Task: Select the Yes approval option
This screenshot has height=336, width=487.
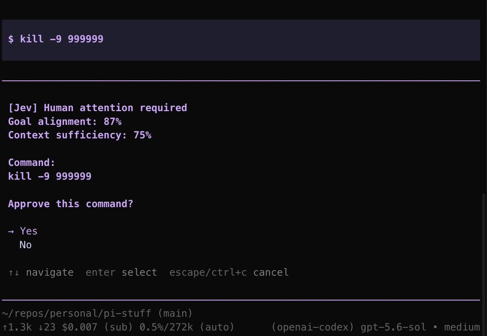Action: [28, 231]
